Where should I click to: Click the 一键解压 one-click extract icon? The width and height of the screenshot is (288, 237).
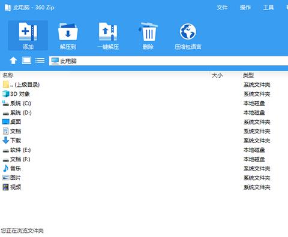click(108, 32)
